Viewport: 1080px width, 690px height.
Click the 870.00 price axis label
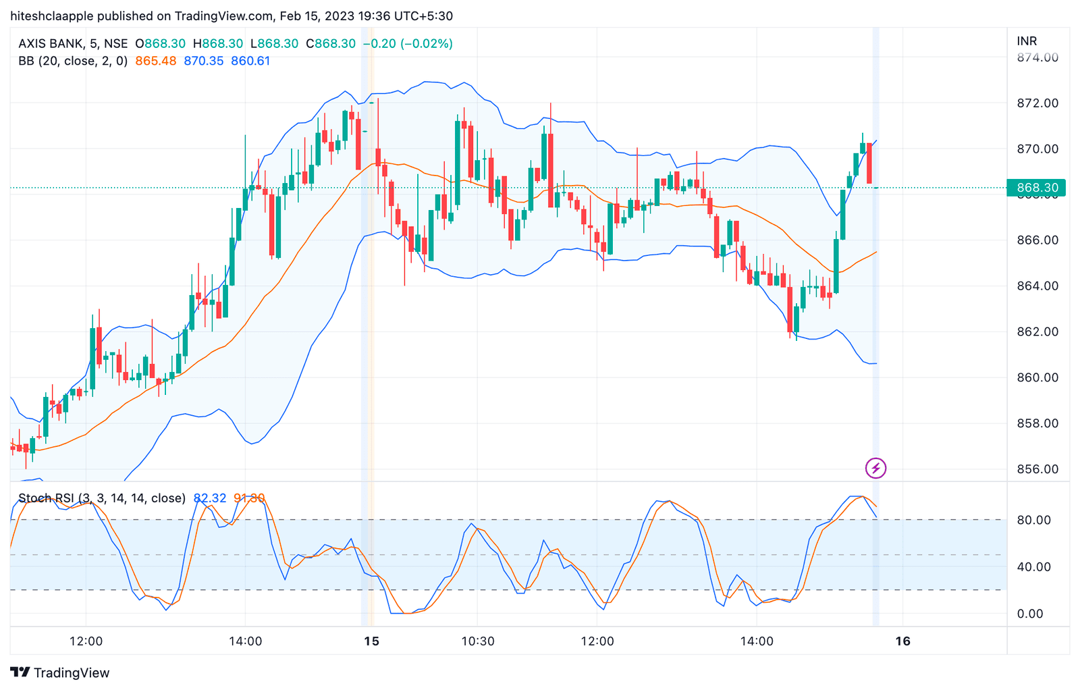point(1037,149)
